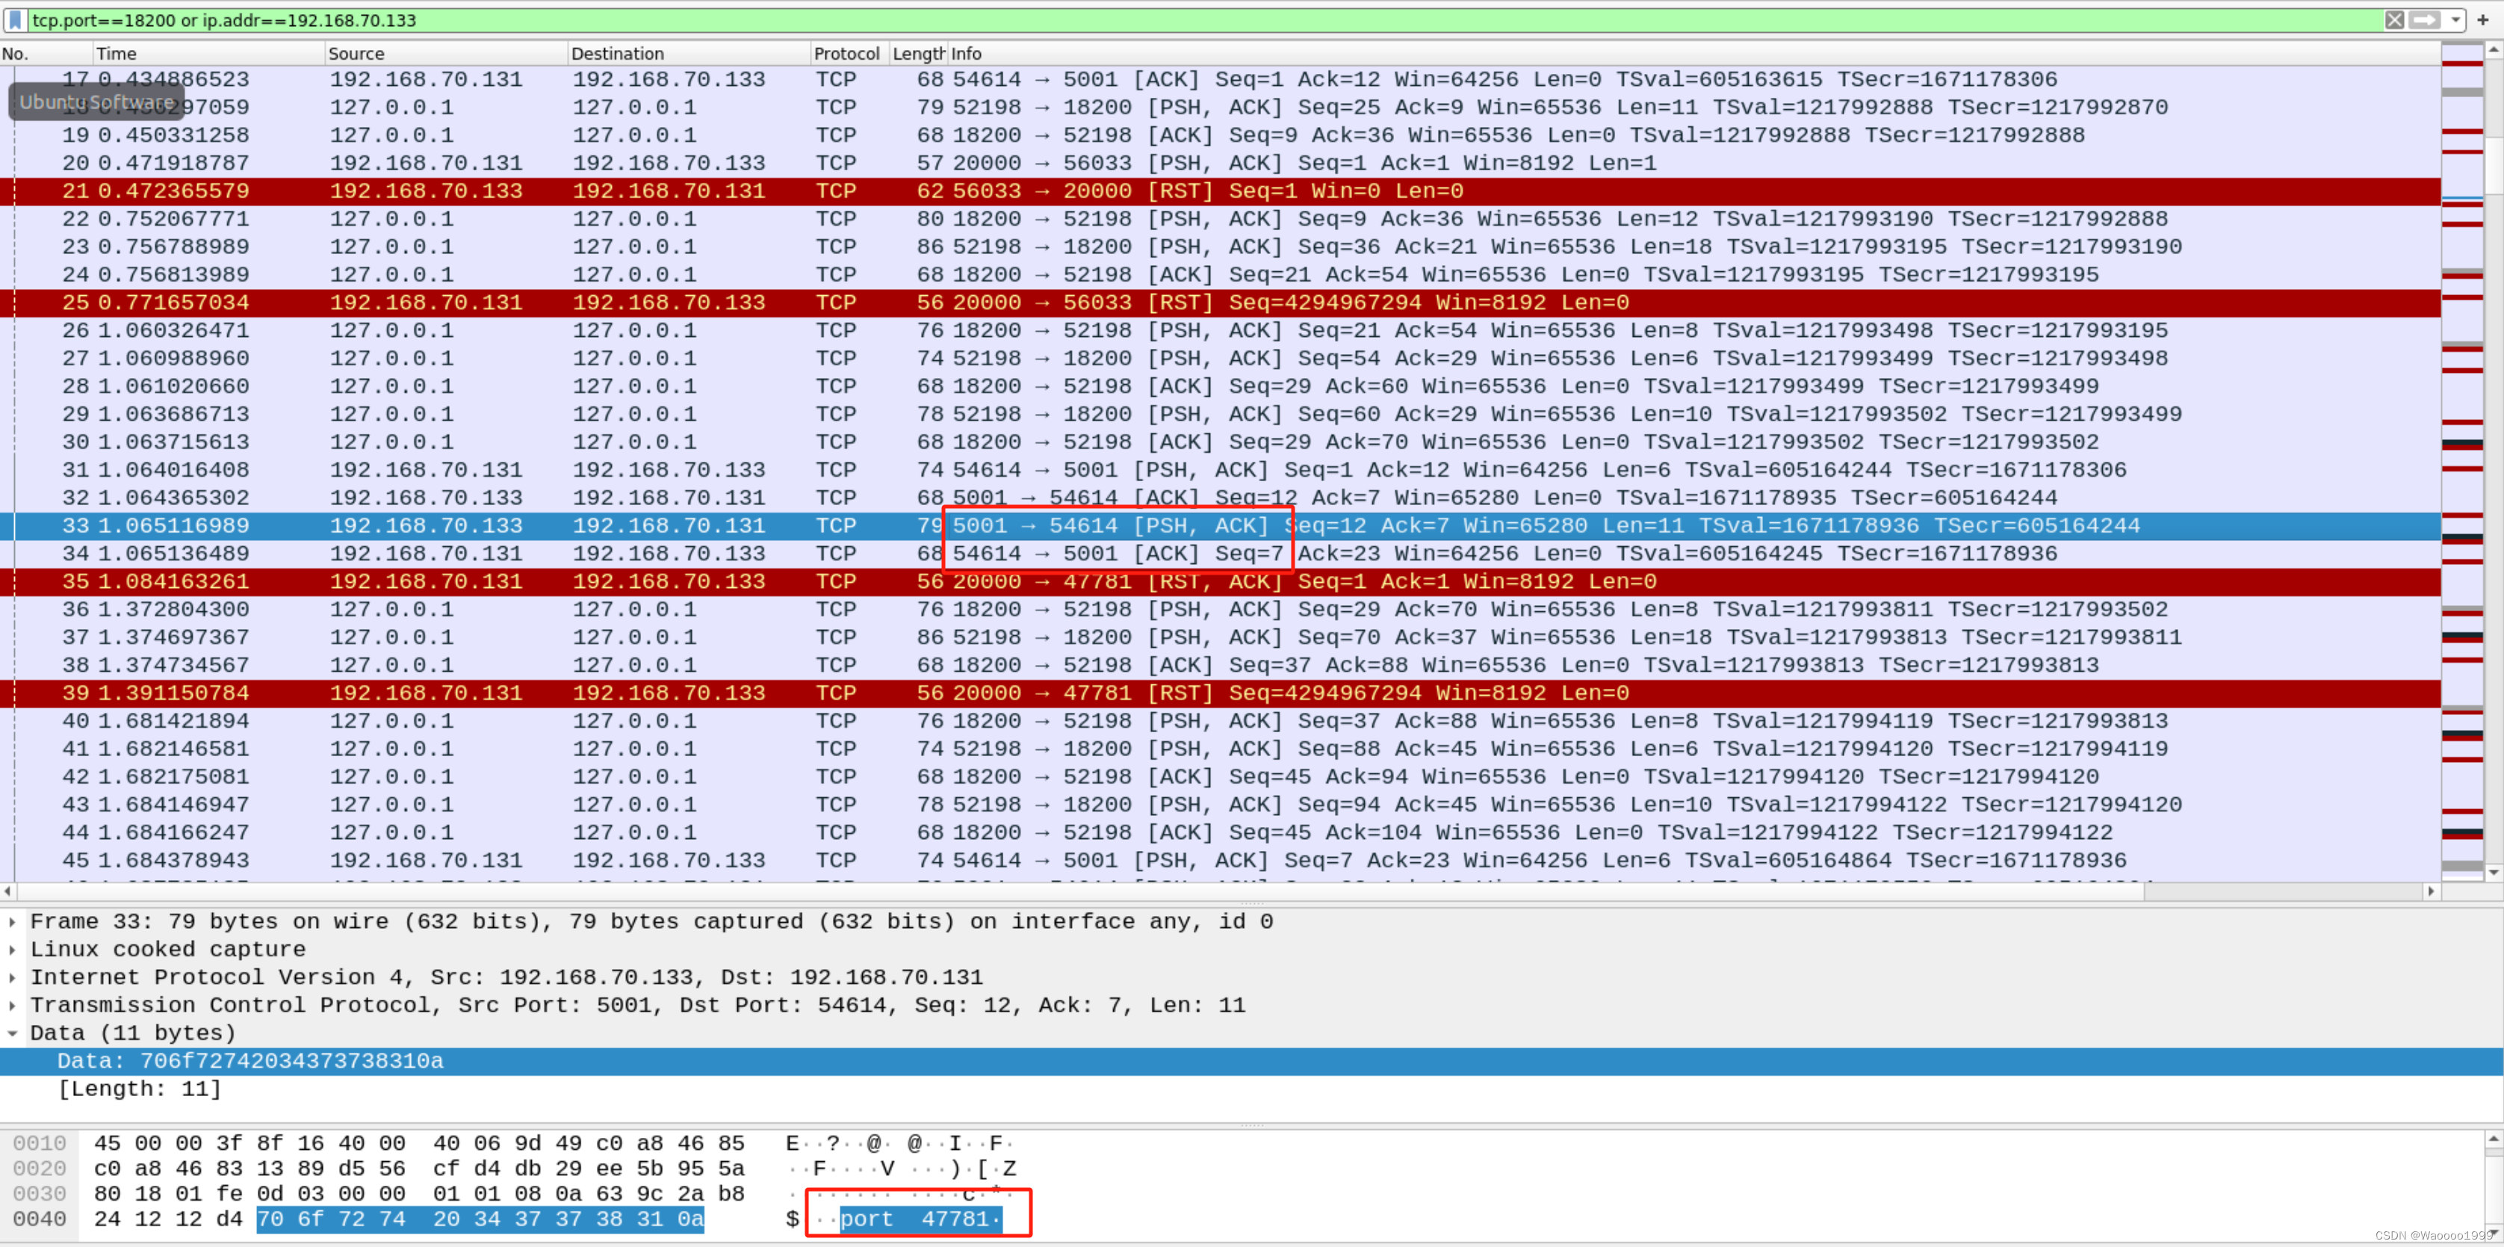
Task: Select highlighted packet 33 row
Action: point(1220,526)
